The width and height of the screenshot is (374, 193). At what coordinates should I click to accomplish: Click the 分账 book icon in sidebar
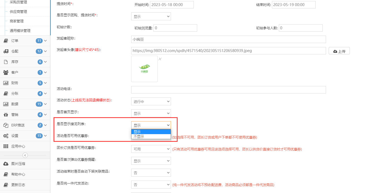pos(6,93)
